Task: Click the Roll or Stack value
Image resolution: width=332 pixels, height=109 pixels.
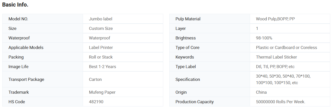Action: point(101,57)
